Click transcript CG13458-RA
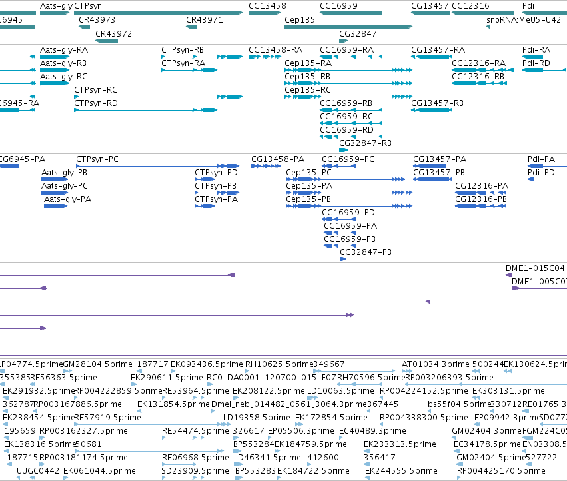This screenshot has width=567, height=481. (265, 57)
